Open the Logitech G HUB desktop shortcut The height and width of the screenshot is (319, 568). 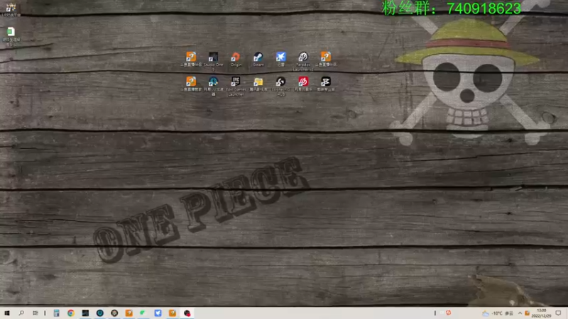coord(280,86)
